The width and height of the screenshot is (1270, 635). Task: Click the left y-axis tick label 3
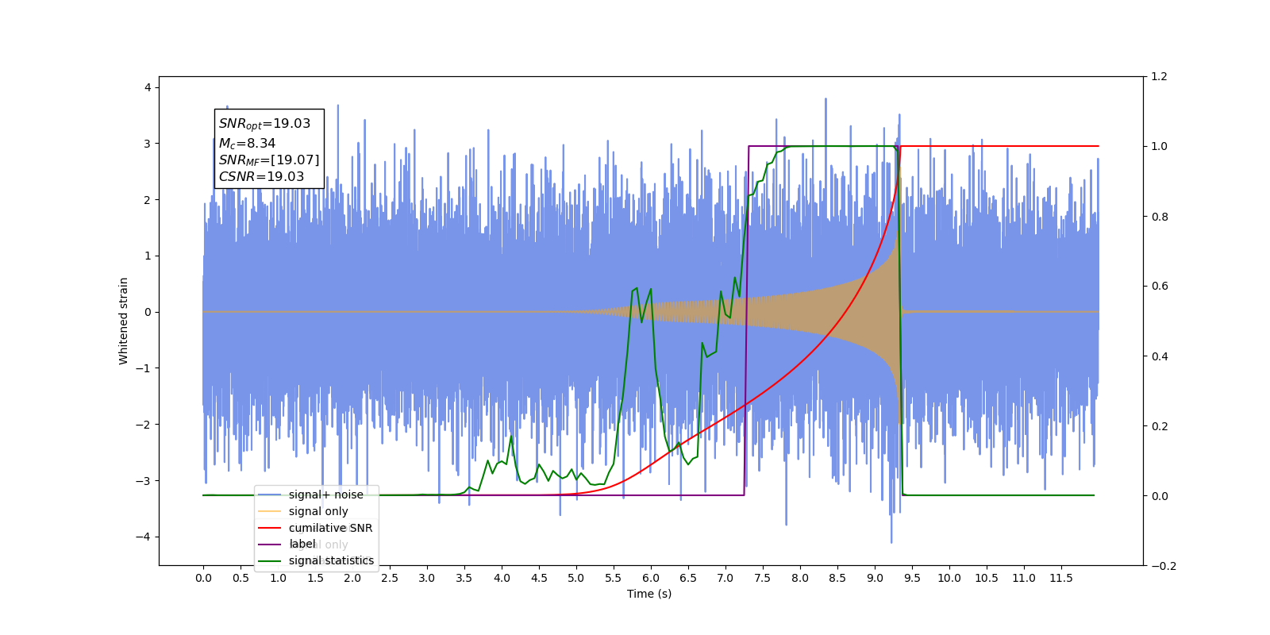(x=148, y=144)
